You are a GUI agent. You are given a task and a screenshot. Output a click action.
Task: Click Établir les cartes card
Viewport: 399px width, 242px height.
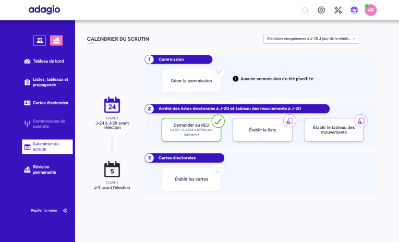pyautogui.click(x=191, y=179)
